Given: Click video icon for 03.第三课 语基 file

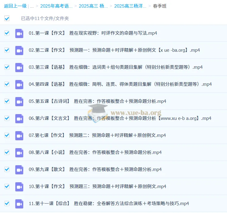Looking at the screenshot, I should 19,67.
